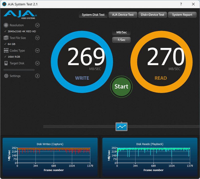Start the disk speed test

coord(122,87)
